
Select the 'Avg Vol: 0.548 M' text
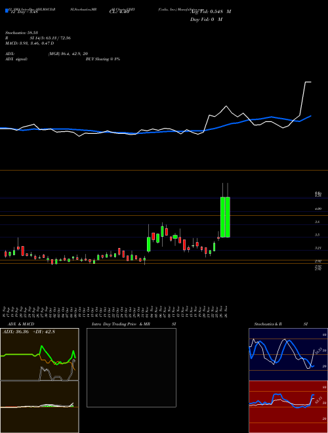[211, 12]
